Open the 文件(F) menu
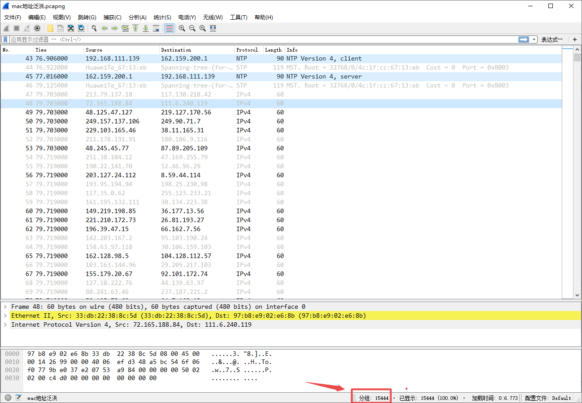 (13, 18)
